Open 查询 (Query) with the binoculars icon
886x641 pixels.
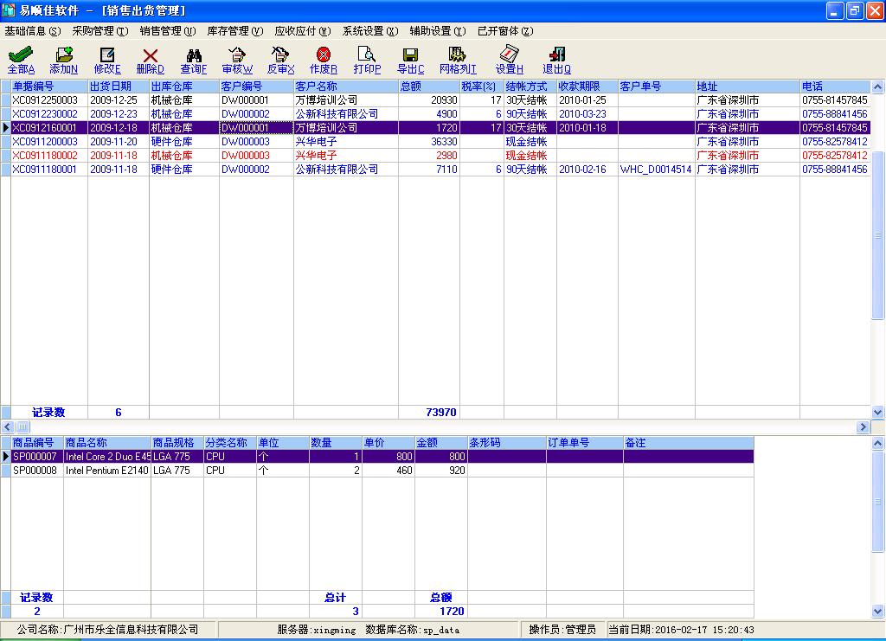coord(194,59)
